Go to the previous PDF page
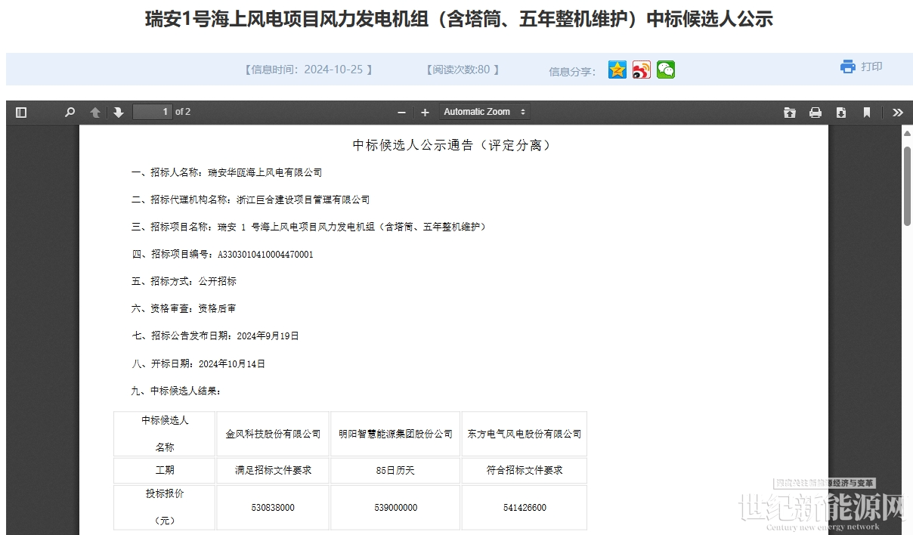 coord(95,113)
